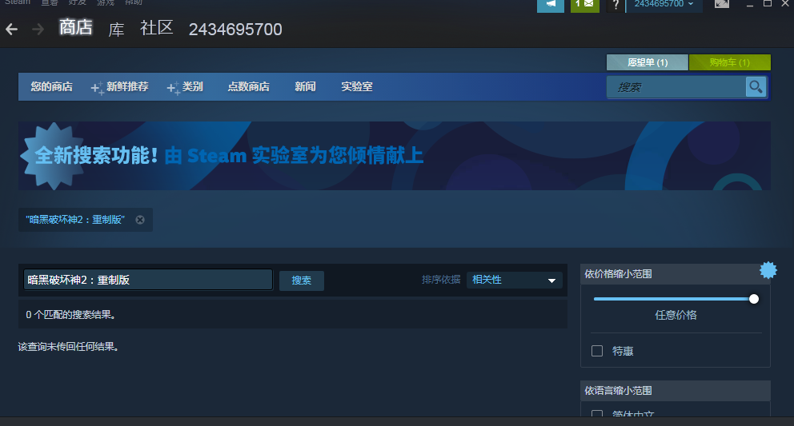Switch to the 社区 main tab

click(x=156, y=28)
